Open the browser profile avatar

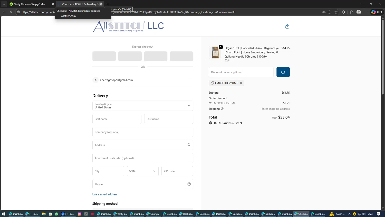pos(359,12)
